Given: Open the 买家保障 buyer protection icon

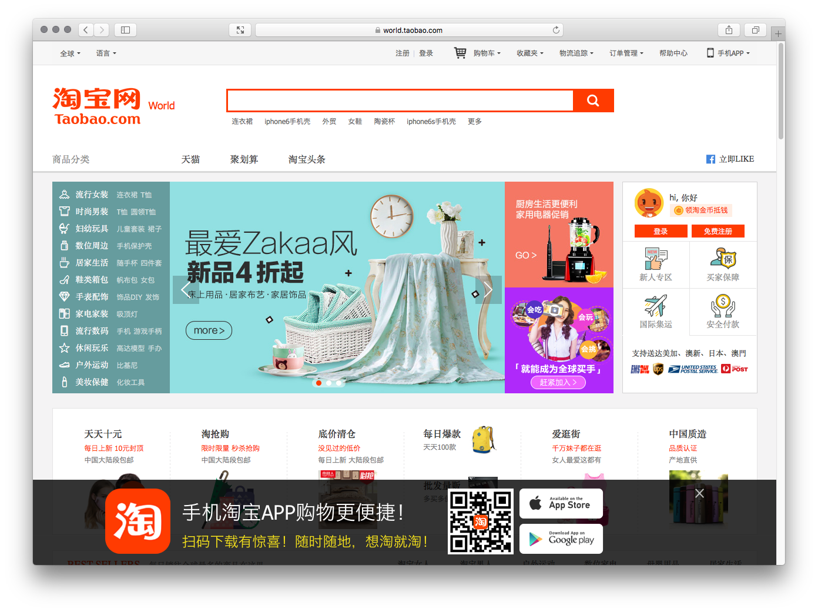Looking at the screenshot, I should 723,259.
